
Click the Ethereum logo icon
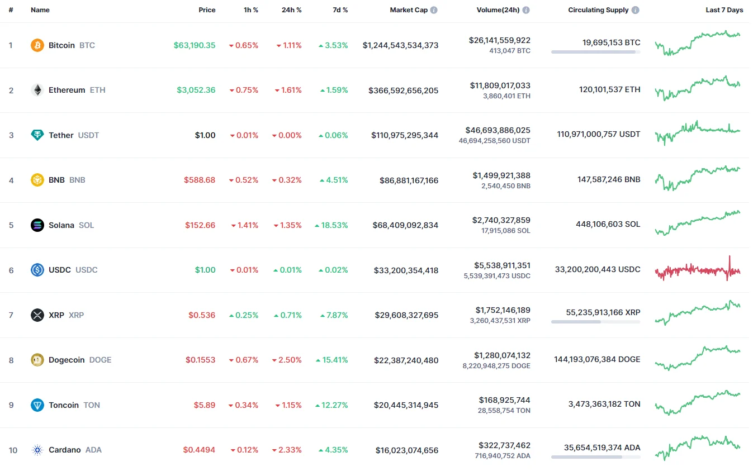[x=37, y=90]
